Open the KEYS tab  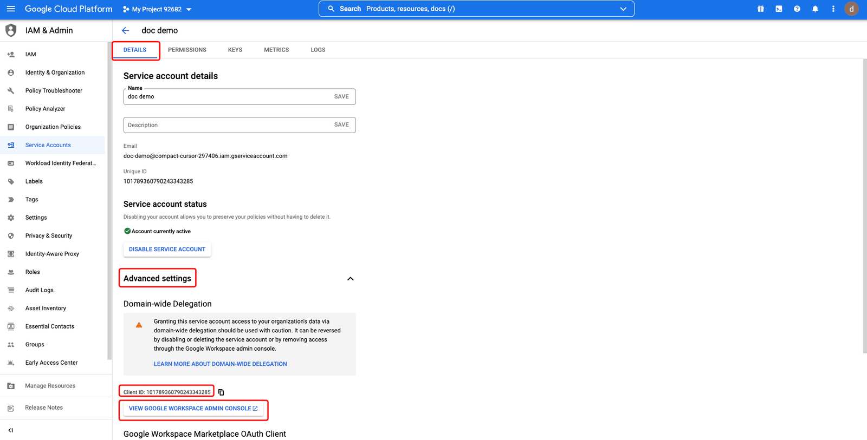(x=235, y=50)
